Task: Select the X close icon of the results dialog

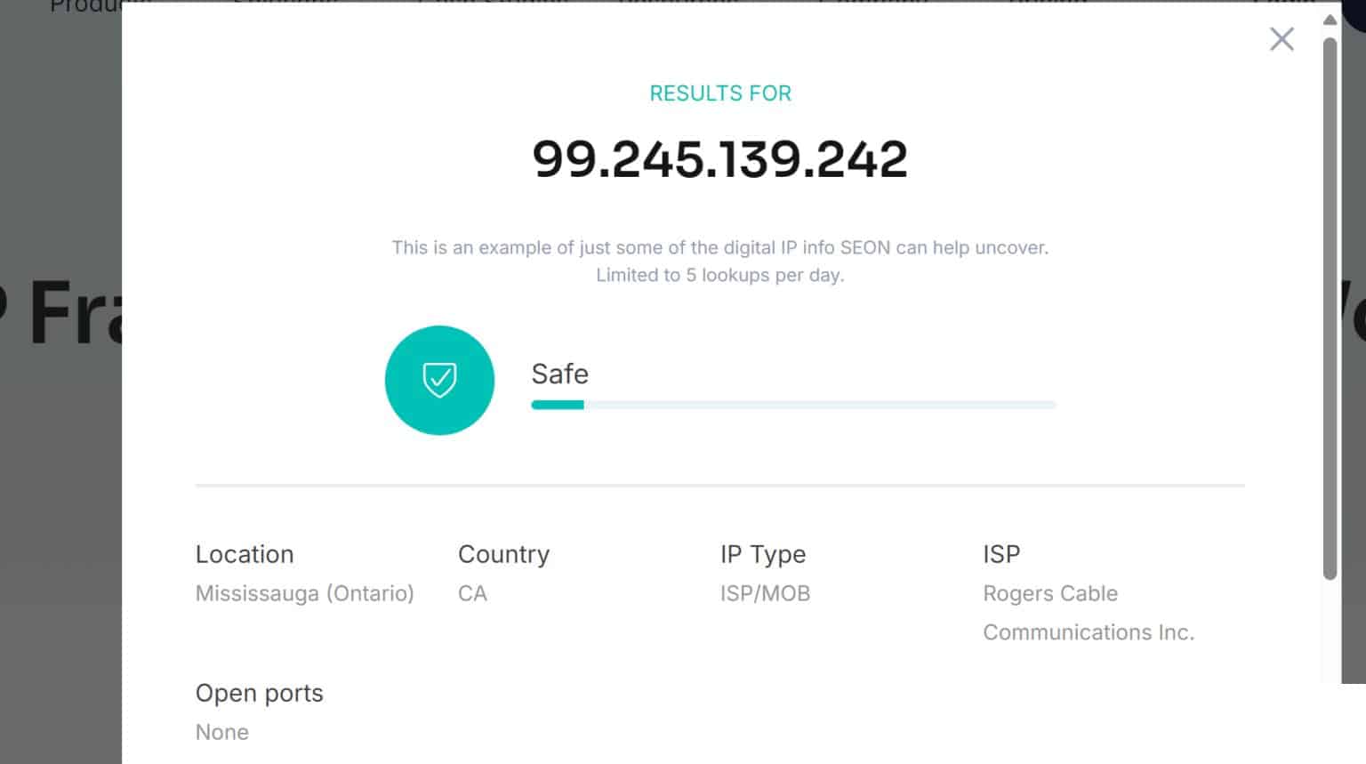Action: click(x=1281, y=39)
